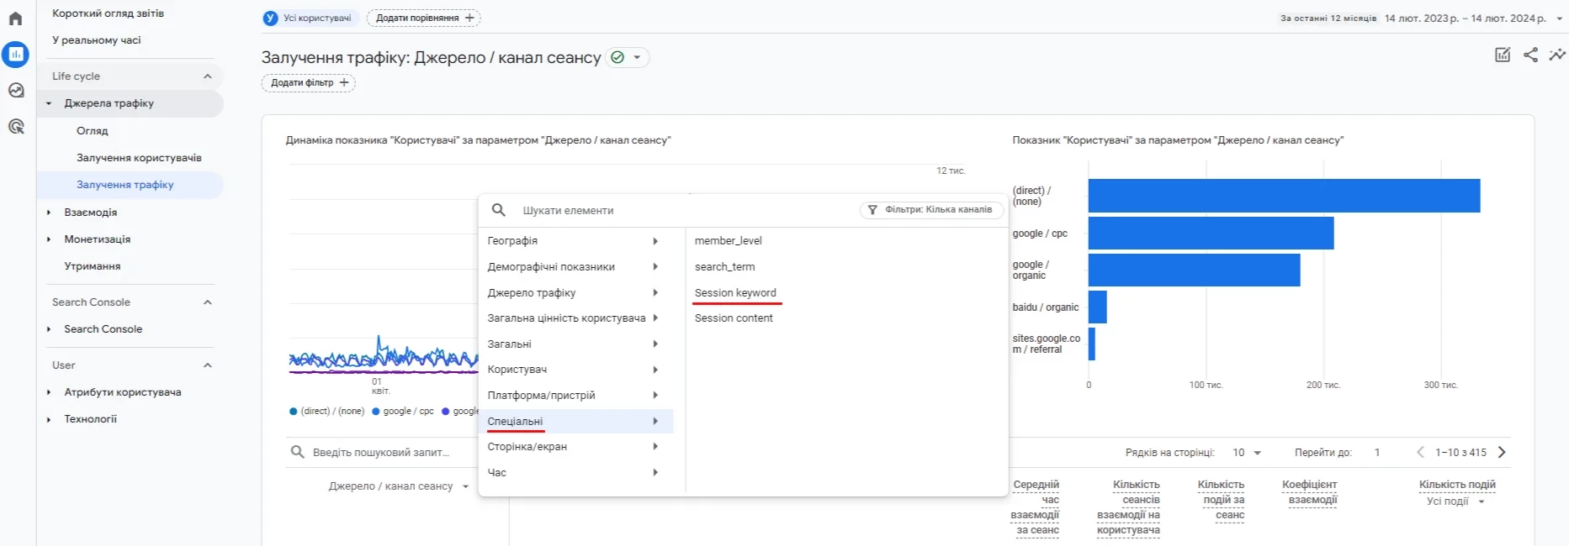Click the table search magnifier icon

click(x=297, y=452)
